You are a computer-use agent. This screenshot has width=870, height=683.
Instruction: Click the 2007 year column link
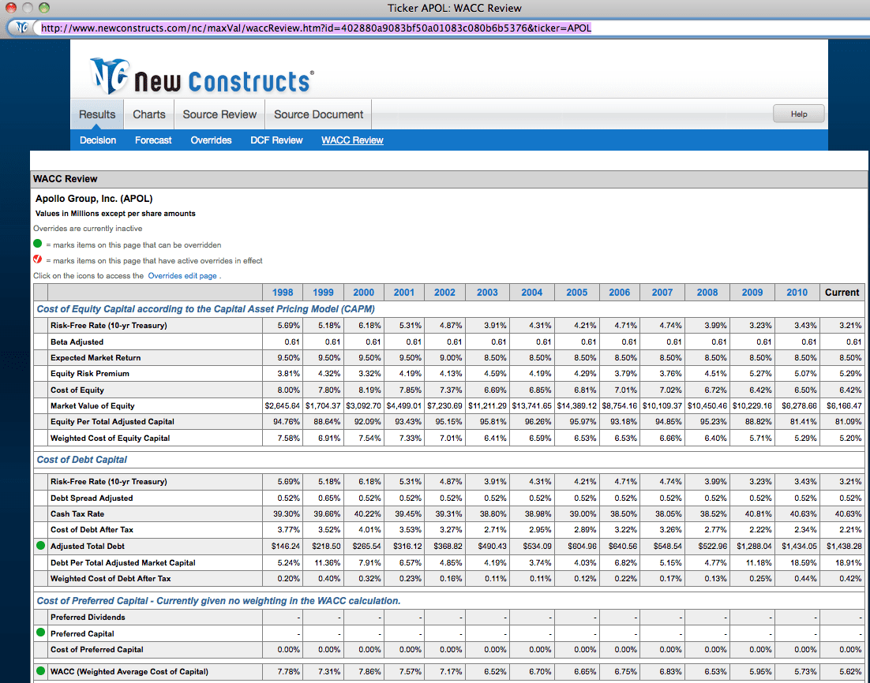point(662,292)
